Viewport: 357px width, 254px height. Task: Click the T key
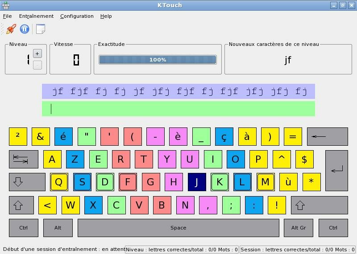point(144,159)
